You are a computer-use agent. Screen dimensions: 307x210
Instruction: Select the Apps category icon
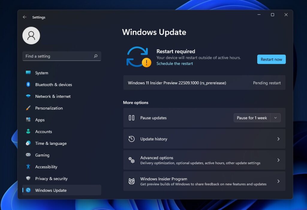tap(29, 120)
